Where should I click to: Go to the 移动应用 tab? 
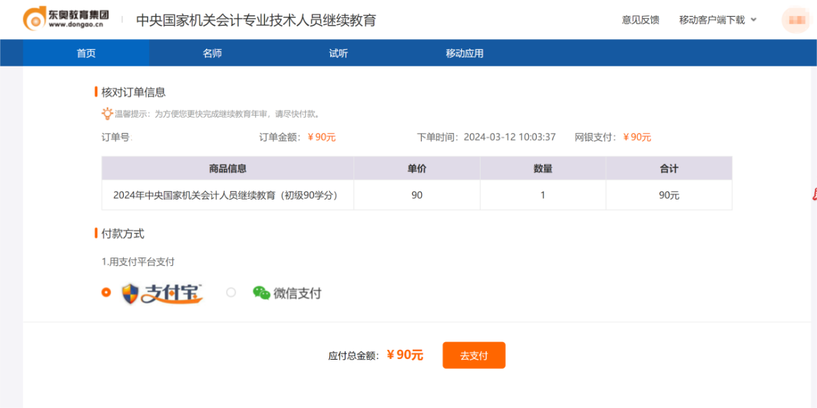(464, 53)
